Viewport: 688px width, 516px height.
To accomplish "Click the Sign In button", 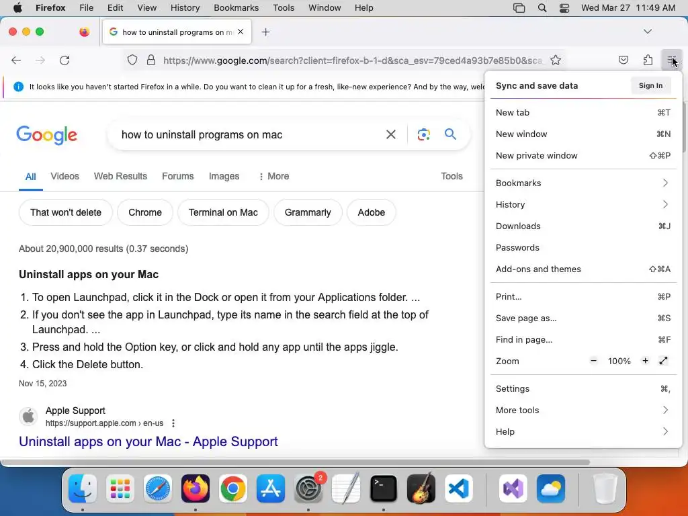I will (650, 85).
